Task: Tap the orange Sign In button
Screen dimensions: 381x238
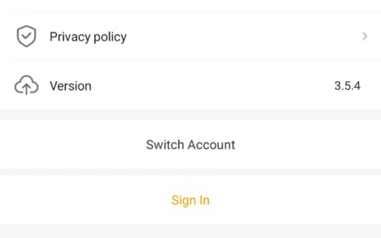Action: click(190, 200)
